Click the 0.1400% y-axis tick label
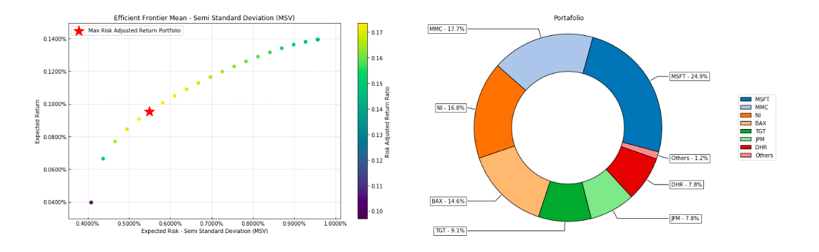The height and width of the screenshot is (252, 819). click(x=55, y=39)
